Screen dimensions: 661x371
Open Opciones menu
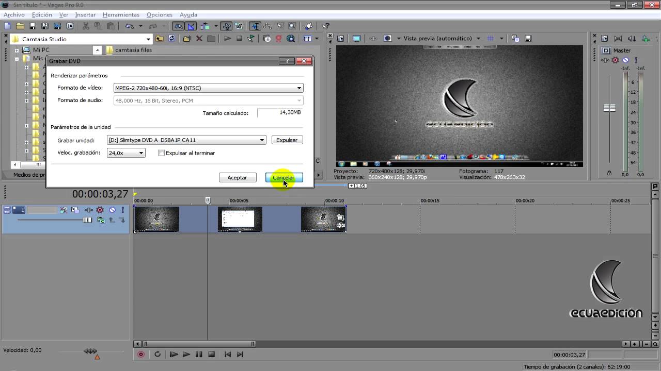click(x=160, y=15)
